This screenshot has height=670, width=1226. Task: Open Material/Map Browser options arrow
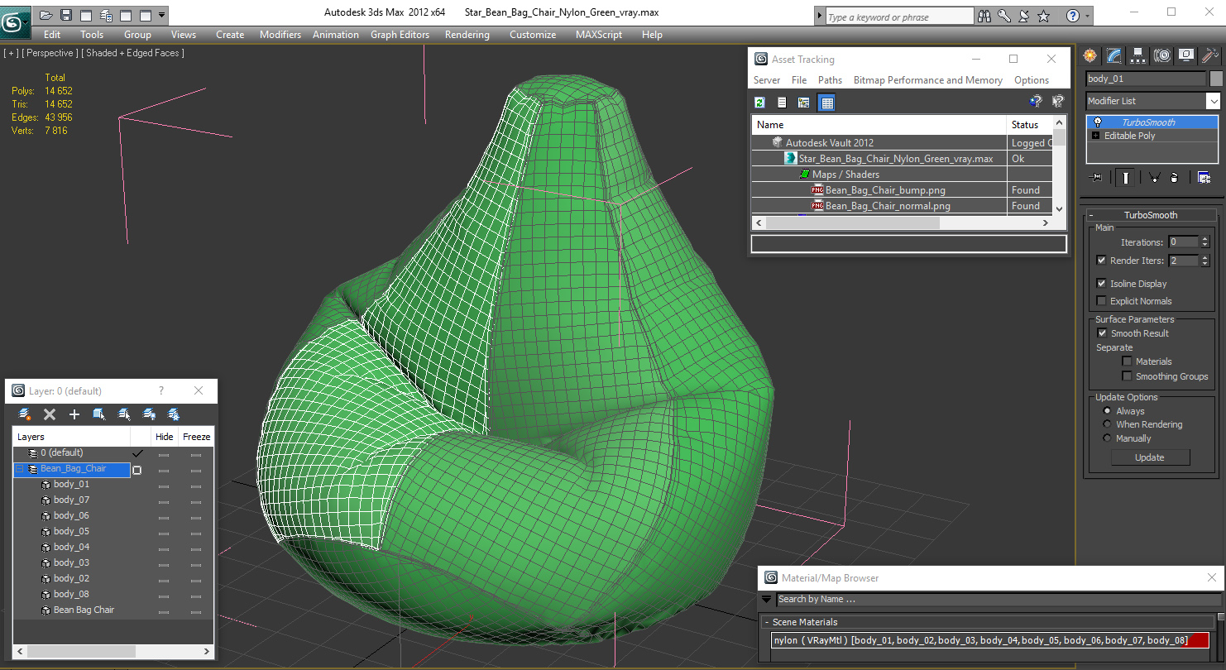[x=767, y=600]
